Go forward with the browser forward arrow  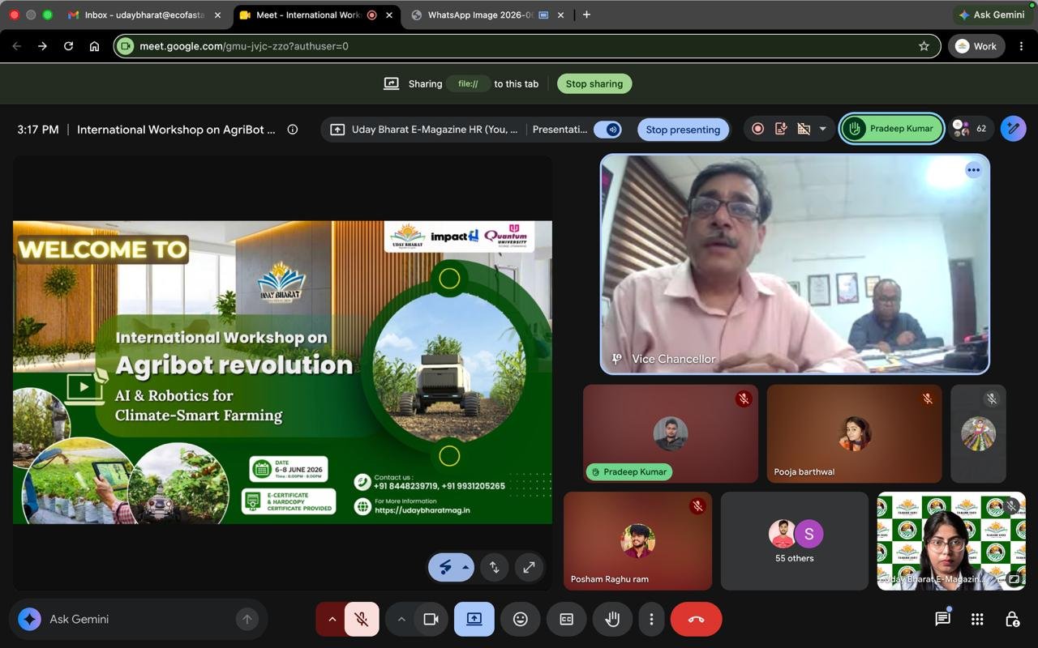tap(42, 46)
